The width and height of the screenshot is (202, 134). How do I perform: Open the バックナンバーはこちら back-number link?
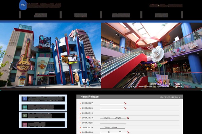(169, 97)
